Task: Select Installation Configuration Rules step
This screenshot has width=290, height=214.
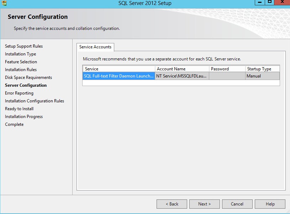Action: (35, 101)
